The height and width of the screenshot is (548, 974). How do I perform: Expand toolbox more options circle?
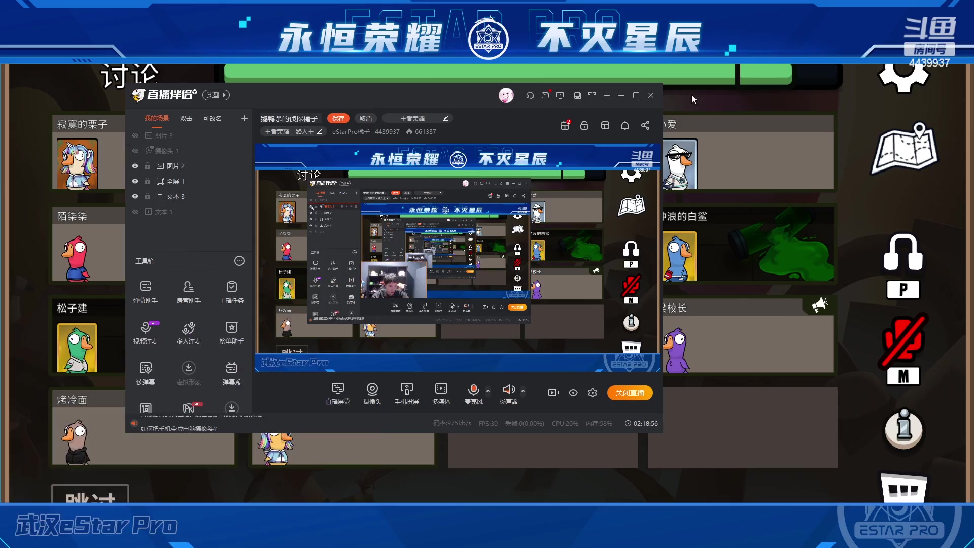pyautogui.click(x=239, y=261)
